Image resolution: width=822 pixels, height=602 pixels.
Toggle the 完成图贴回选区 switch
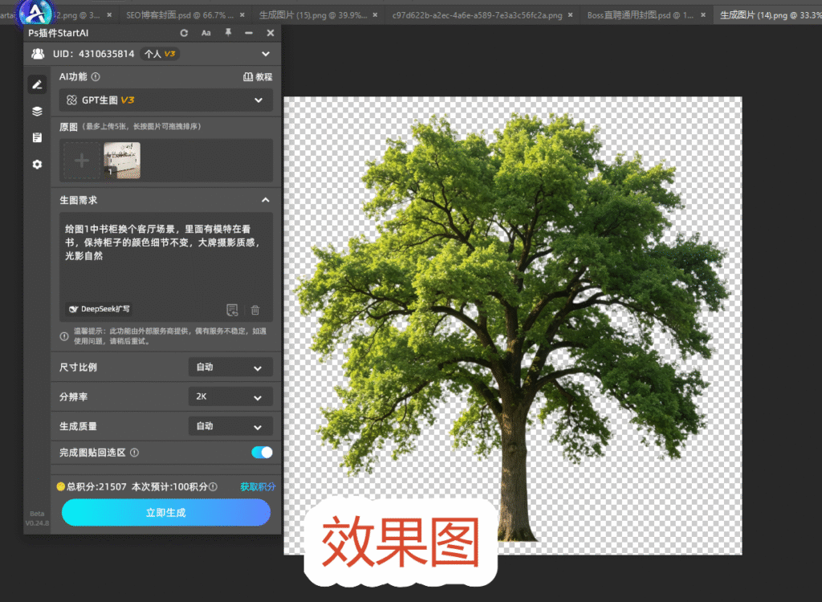tap(262, 452)
